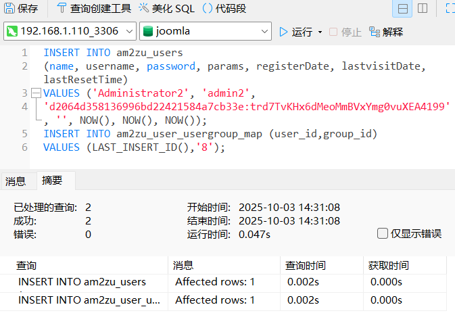Image resolution: width=455 pixels, height=332 pixels.
Task: Open the joomla database dropdown
Action: point(205,31)
